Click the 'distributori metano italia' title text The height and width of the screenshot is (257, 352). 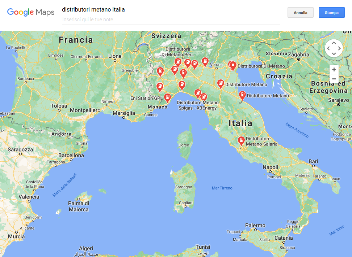(x=93, y=10)
